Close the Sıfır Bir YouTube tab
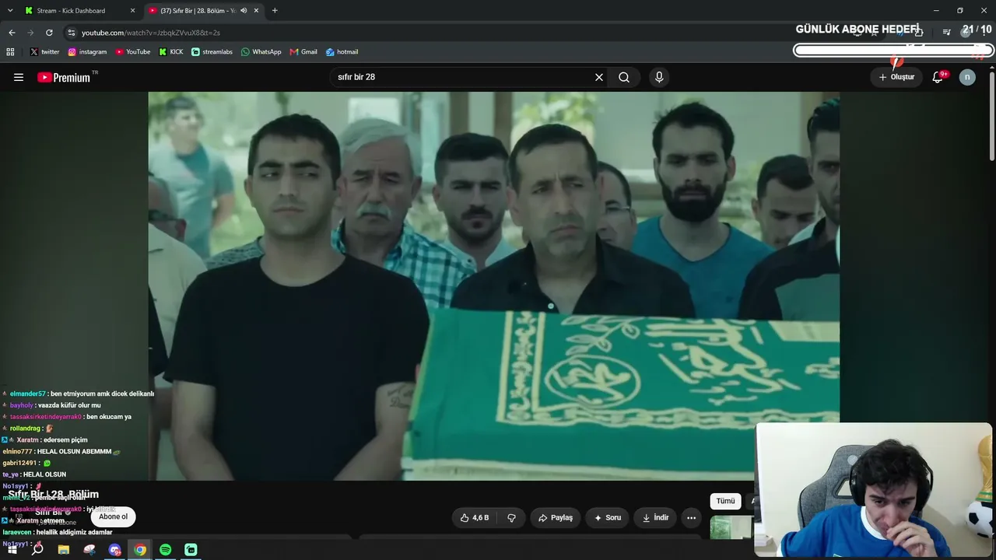This screenshot has height=560, width=996. pyautogui.click(x=256, y=11)
